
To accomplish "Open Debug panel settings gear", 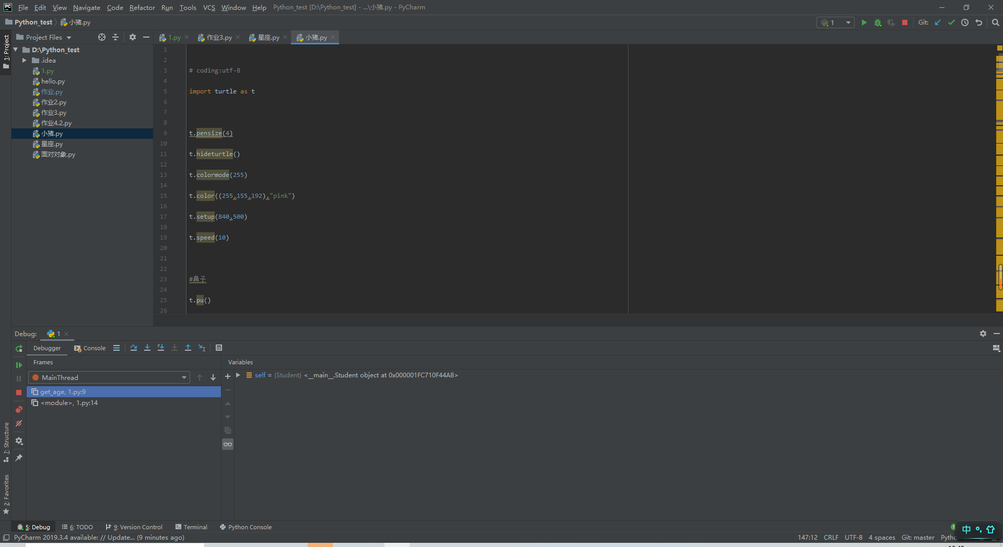I will tap(983, 334).
